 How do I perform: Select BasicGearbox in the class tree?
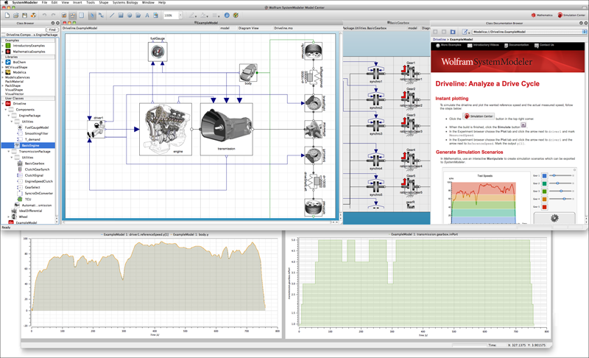pos(34,163)
